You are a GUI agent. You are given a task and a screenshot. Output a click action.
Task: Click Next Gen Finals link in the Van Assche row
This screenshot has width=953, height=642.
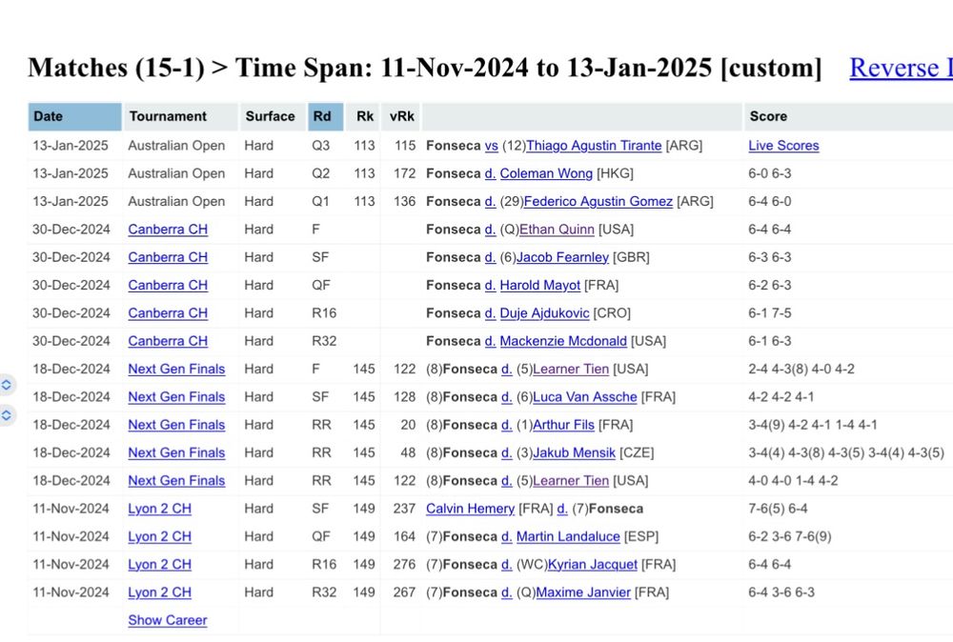tap(176, 397)
